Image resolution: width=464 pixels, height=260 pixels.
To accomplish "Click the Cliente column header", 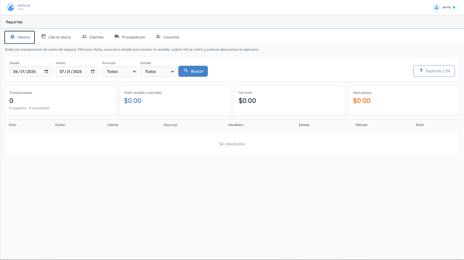I will pyautogui.click(x=113, y=125).
